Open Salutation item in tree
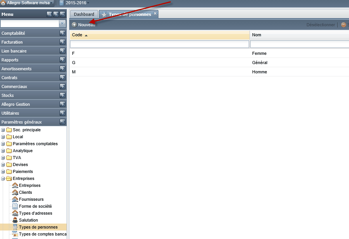Screen dimensions: 349x239 point(28,220)
